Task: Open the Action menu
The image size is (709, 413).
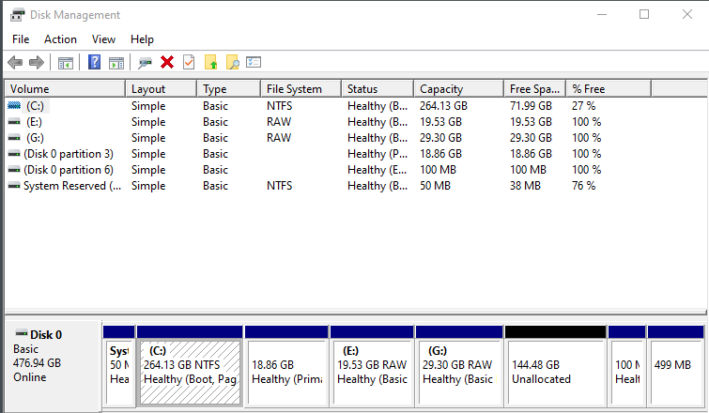Action: tap(60, 39)
